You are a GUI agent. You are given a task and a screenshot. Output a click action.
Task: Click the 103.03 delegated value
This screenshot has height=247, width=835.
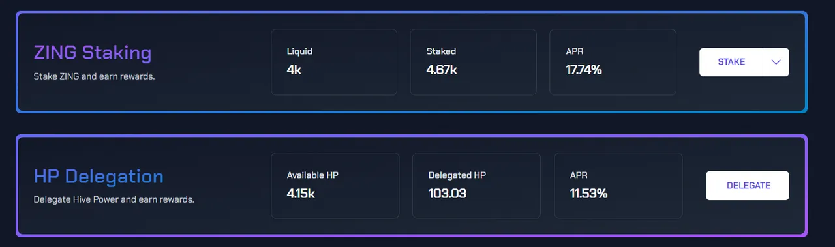pyautogui.click(x=448, y=194)
